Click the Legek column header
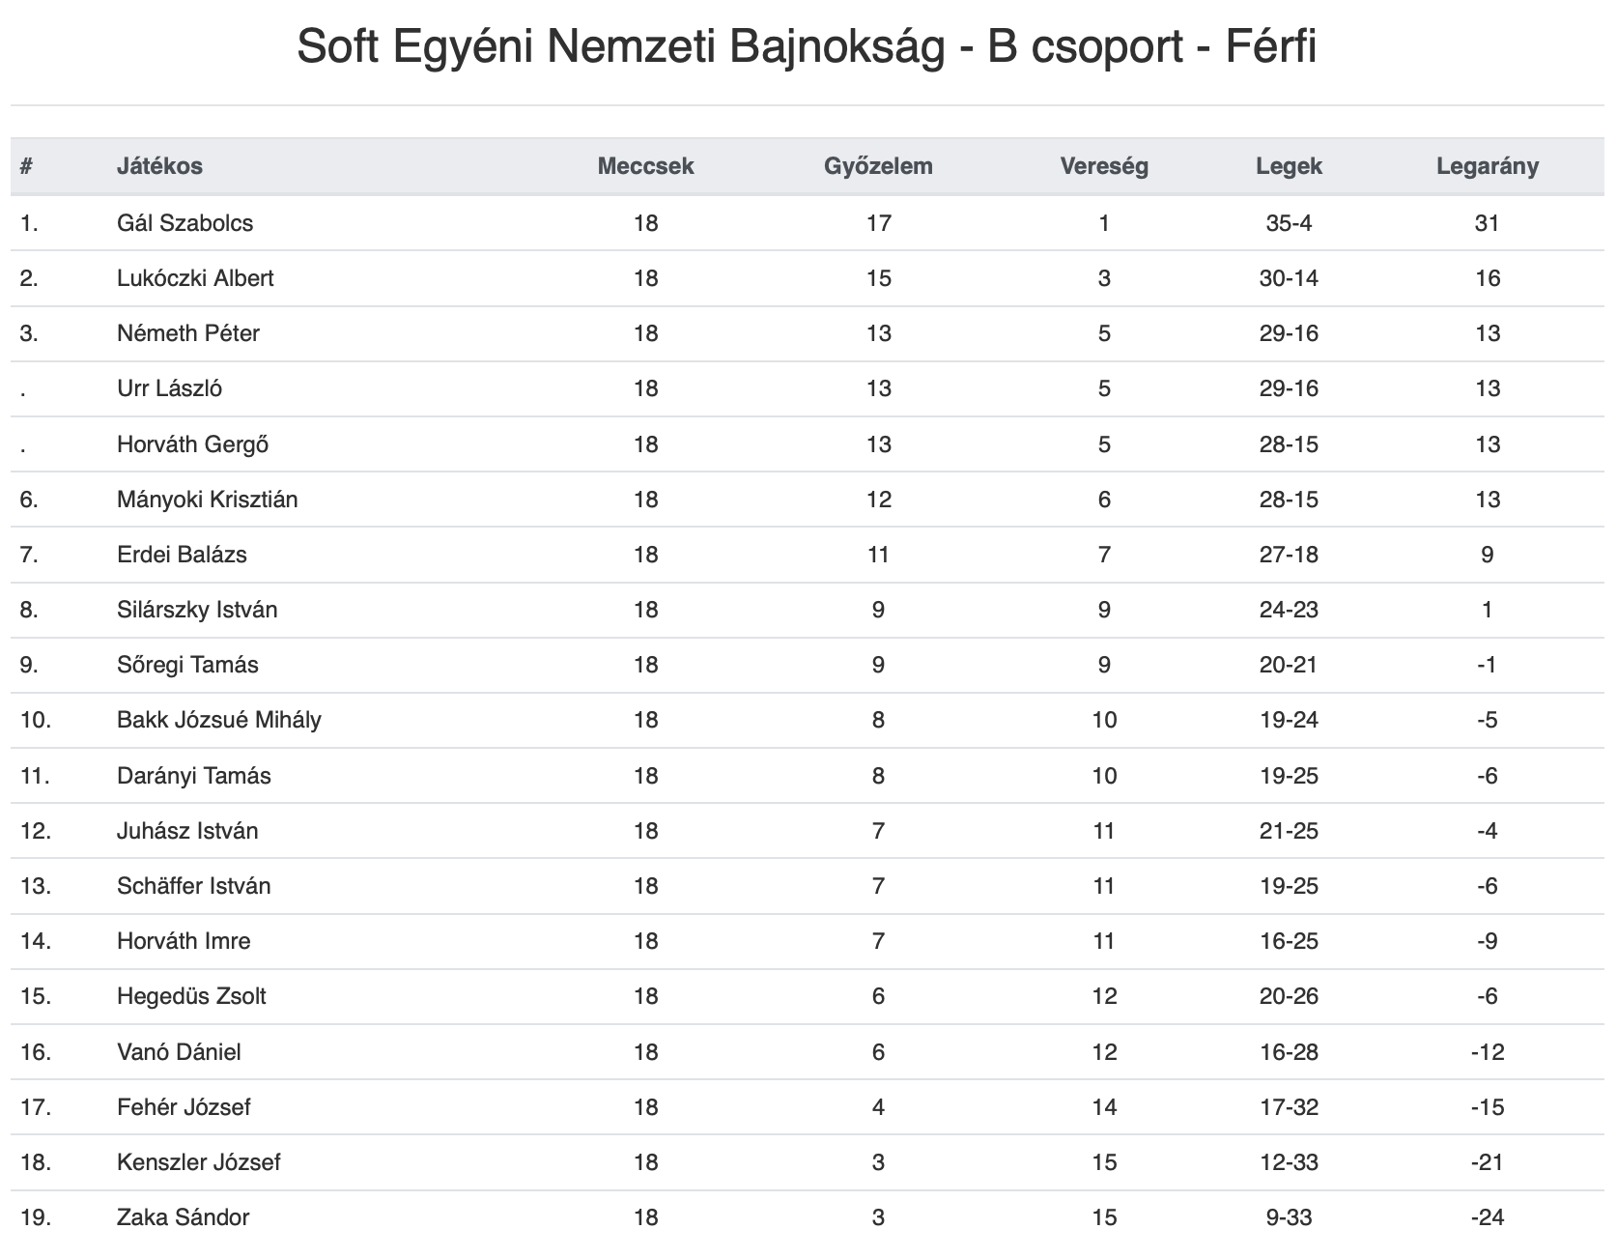This screenshot has height=1258, width=1617. click(x=1289, y=166)
